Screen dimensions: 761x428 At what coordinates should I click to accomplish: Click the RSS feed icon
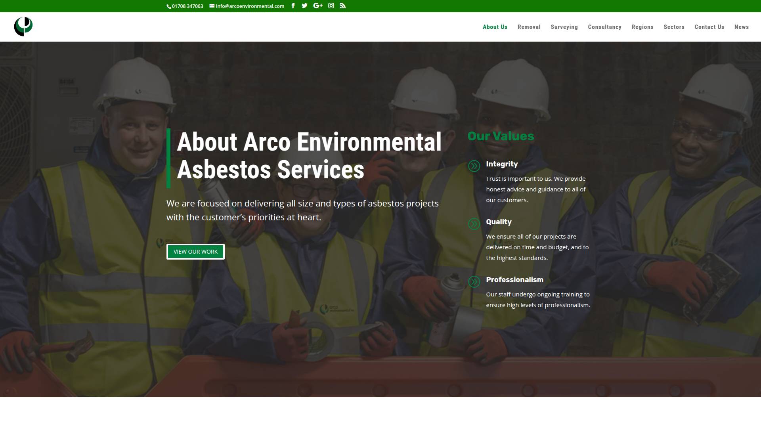342,6
